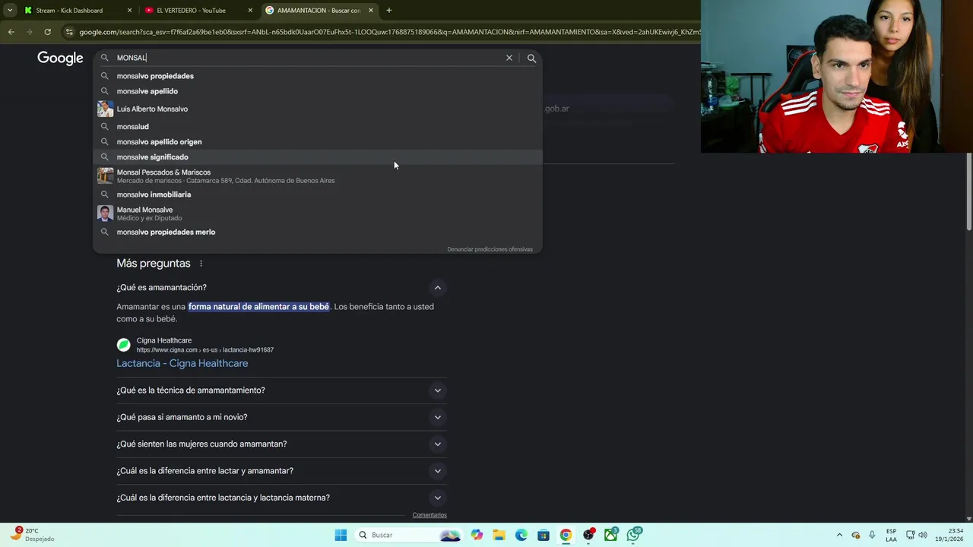Click the site info icon in the address bar

(x=69, y=32)
